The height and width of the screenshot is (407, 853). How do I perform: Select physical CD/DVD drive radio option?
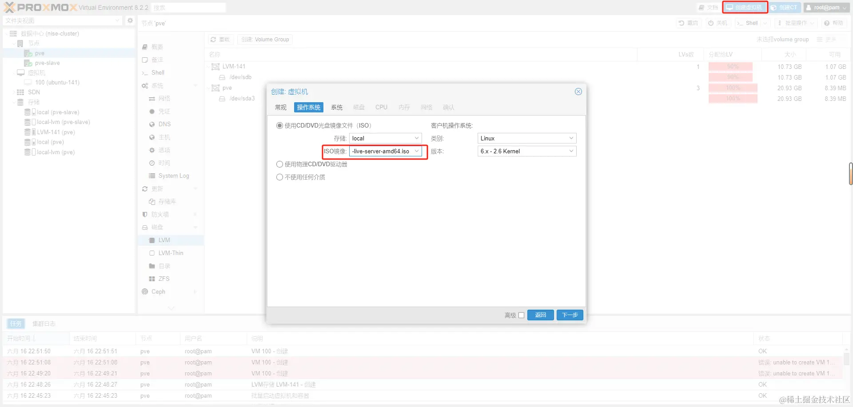(279, 164)
